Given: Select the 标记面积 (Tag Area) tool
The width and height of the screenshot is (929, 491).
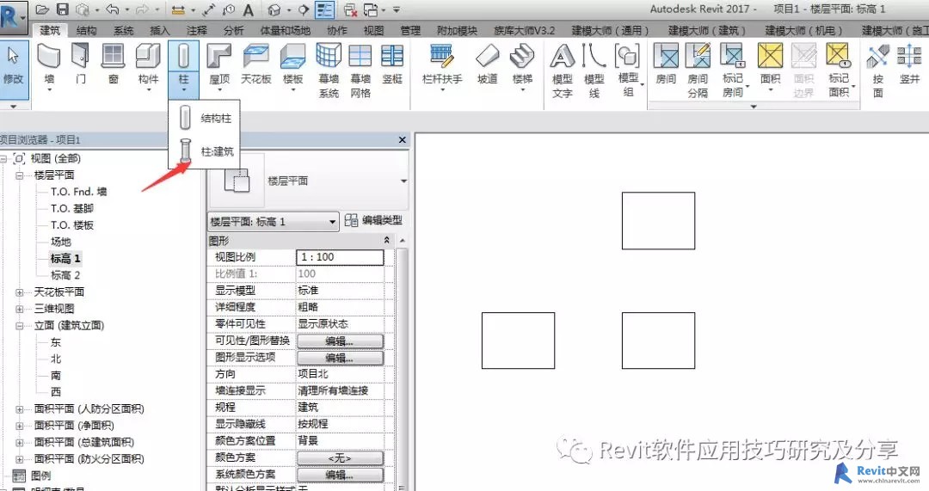Looking at the screenshot, I should point(840,70).
